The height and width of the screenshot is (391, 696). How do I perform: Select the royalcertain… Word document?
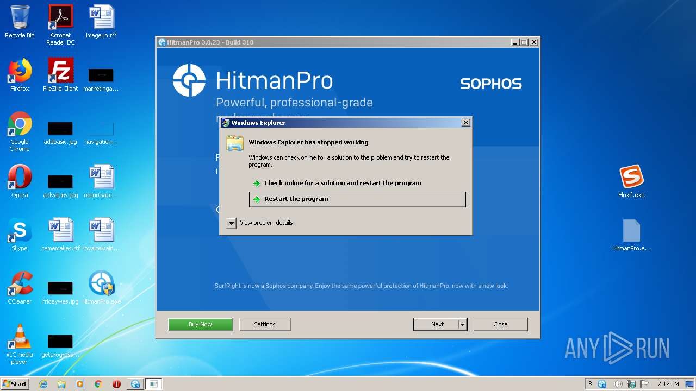(101, 235)
